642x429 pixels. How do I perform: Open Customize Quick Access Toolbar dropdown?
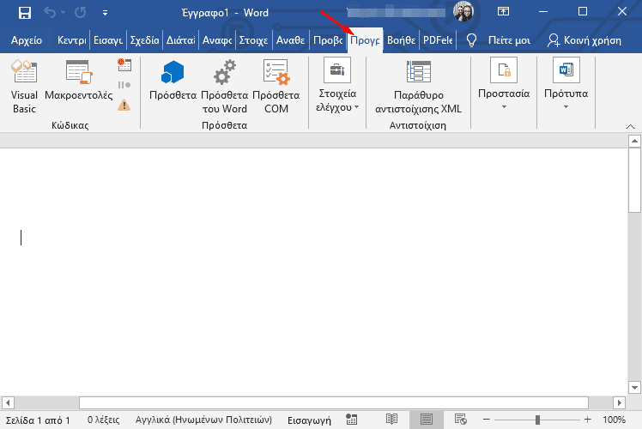point(106,13)
